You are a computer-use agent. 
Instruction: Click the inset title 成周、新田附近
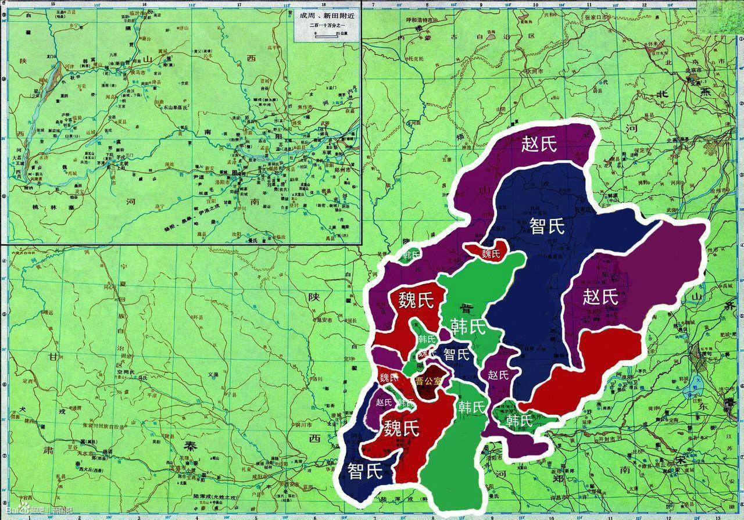click(327, 16)
